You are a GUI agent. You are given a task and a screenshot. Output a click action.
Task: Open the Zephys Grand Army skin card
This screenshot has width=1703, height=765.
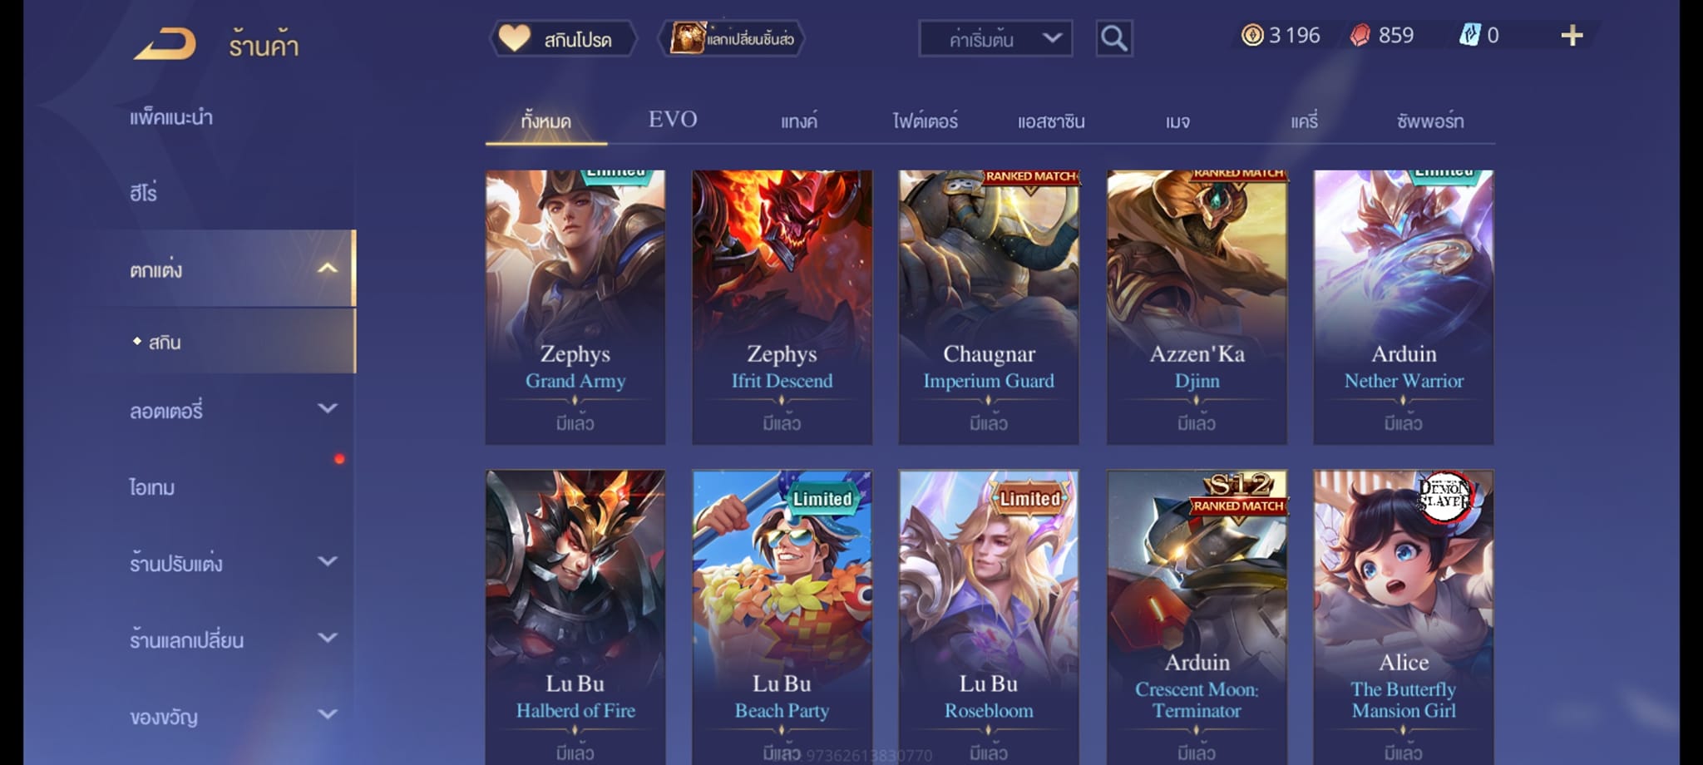click(575, 307)
